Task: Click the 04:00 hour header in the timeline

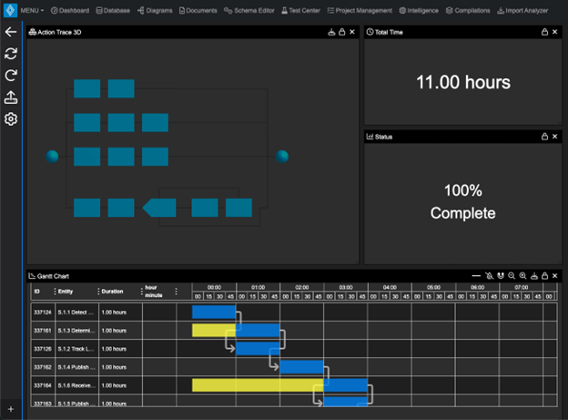Action: 390,287
